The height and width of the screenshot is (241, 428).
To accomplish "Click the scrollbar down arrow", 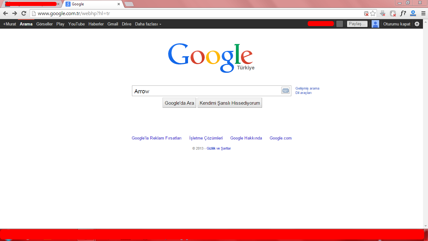I will [425, 226].
